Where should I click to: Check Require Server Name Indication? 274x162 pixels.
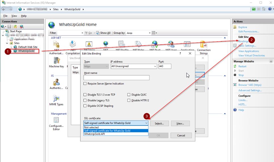pyautogui.click(x=85, y=84)
